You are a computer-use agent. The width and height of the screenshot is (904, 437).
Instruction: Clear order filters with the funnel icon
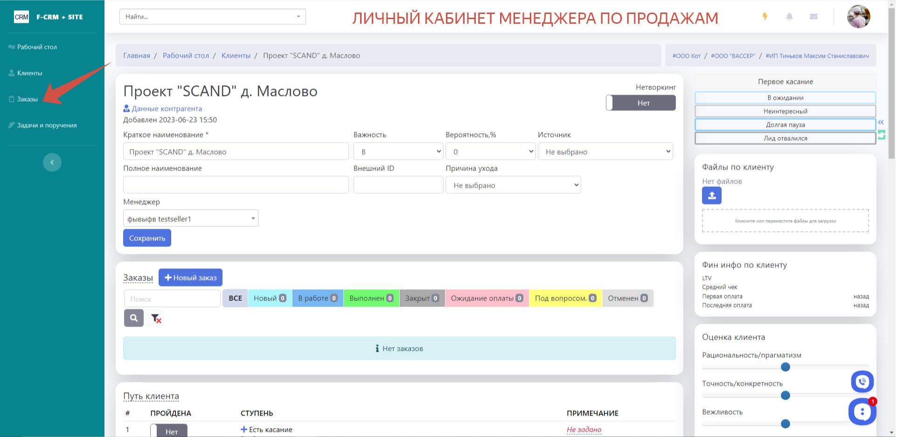155,318
